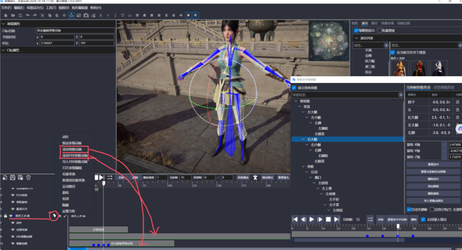
Task: Click the floppy disk save icon
Action: tap(13, 177)
